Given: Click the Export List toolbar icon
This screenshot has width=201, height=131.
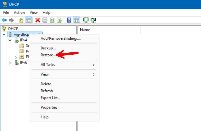Looking at the screenshot, I should (x=59, y=20).
